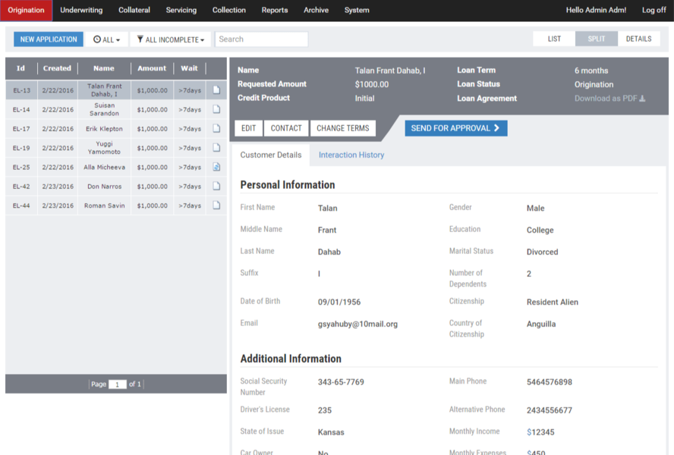Select application row Roman Savin
The width and height of the screenshot is (674, 455).
click(115, 206)
